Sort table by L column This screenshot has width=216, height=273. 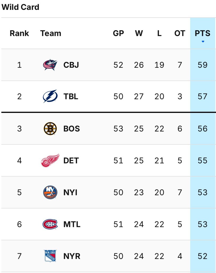click(x=159, y=33)
